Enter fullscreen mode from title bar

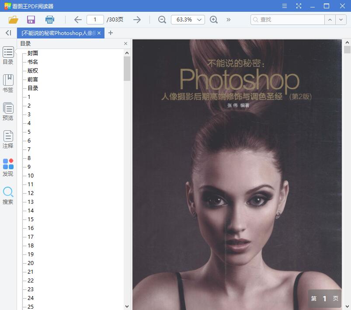coord(299,6)
